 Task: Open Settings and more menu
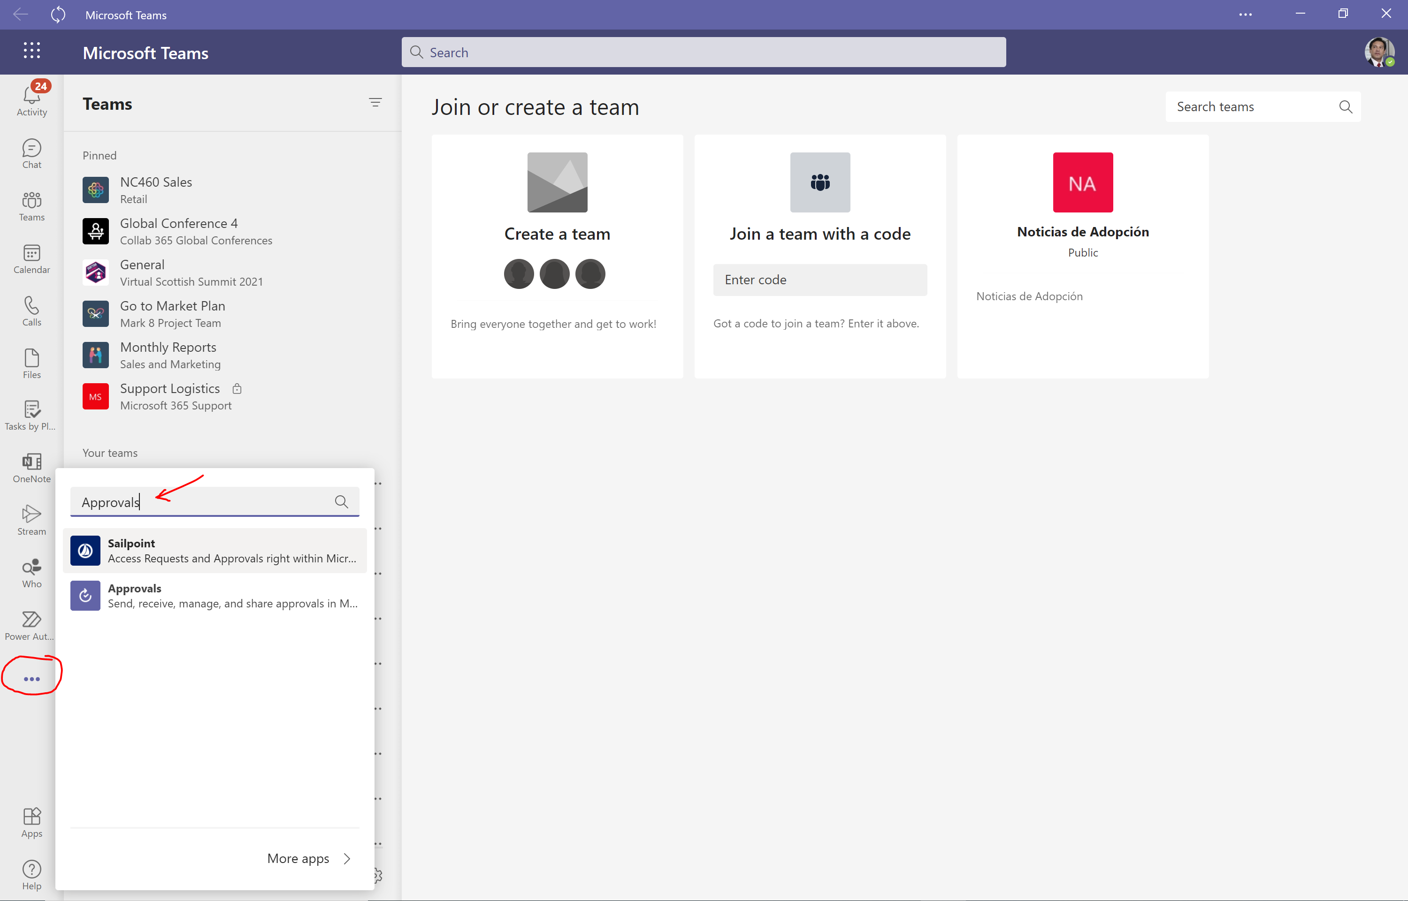pos(1246,15)
